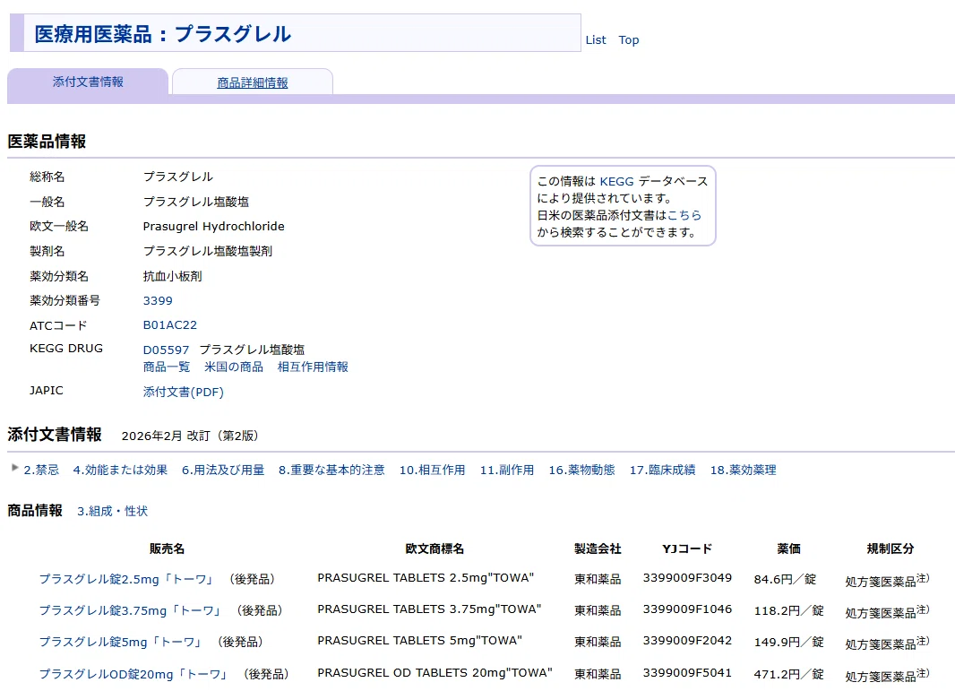This screenshot has height=691, width=955.
Task: Open the JAPIC 添付文書(PDF) link
Action: tap(184, 392)
